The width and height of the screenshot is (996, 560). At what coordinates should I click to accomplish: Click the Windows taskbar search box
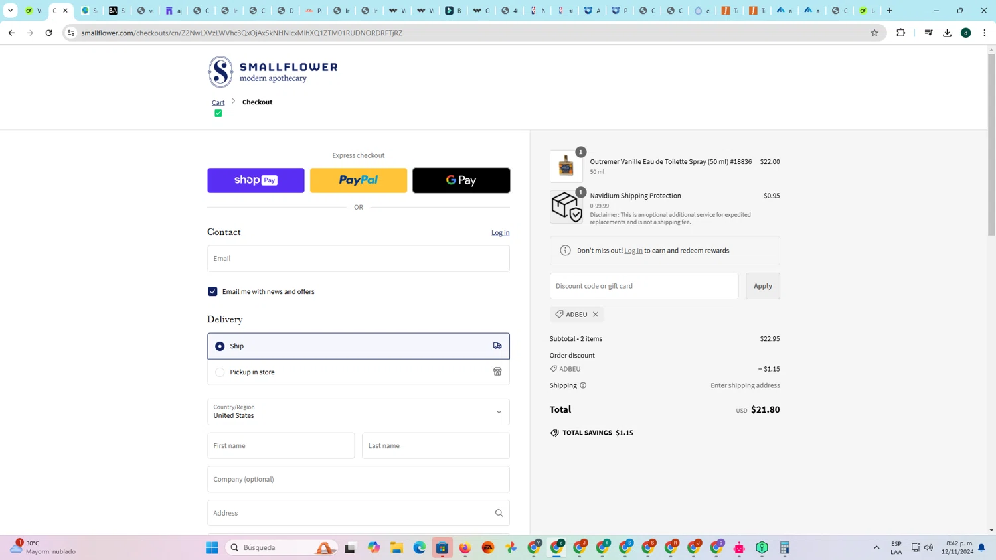(x=281, y=548)
